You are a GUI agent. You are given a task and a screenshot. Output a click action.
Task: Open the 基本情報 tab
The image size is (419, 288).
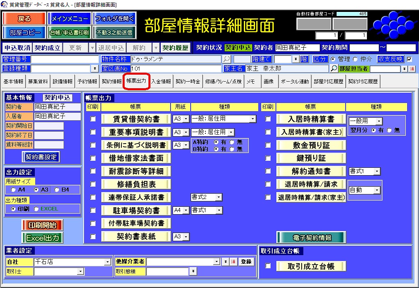(x=14, y=81)
